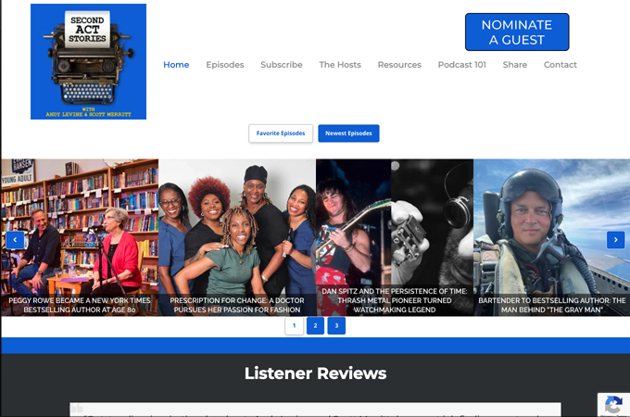Go to carousel page 3
The width and height of the screenshot is (630, 417).
(336, 326)
